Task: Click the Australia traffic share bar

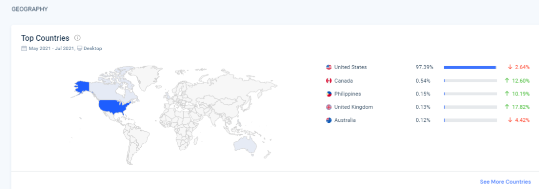Action: [x=470, y=120]
